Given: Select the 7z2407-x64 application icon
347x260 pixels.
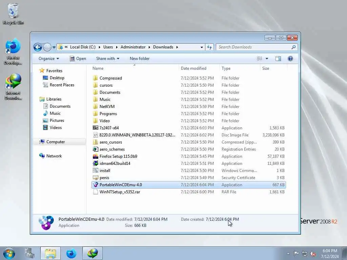Looking at the screenshot, I should 95,128.
